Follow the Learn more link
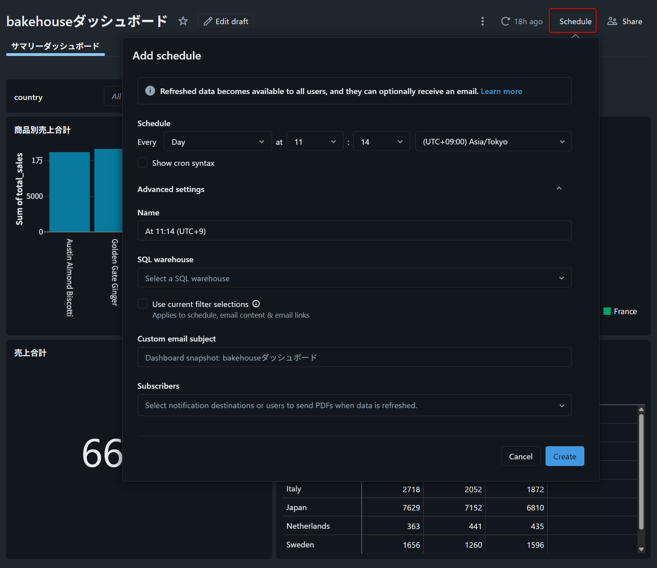Image resolution: width=657 pixels, height=568 pixels. click(501, 91)
